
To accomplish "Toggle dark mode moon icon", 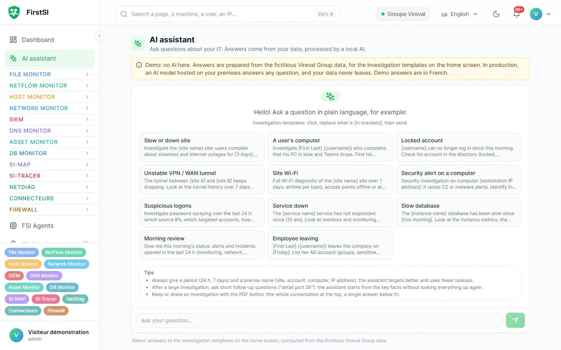I will coord(496,14).
